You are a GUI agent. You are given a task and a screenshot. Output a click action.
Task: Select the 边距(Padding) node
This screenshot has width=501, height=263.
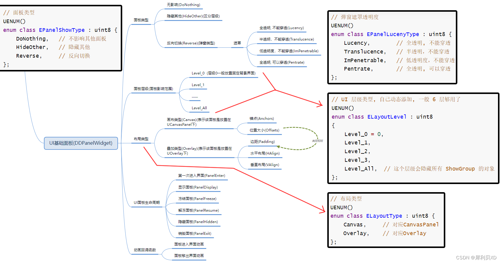(262, 142)
